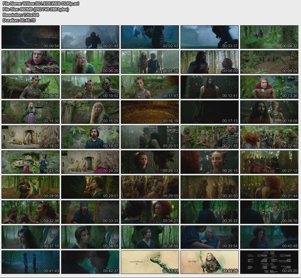Click the crowd frame stamped 00:27:12
Viewport: 301px width, 278px height.
(x=269, y=162)
